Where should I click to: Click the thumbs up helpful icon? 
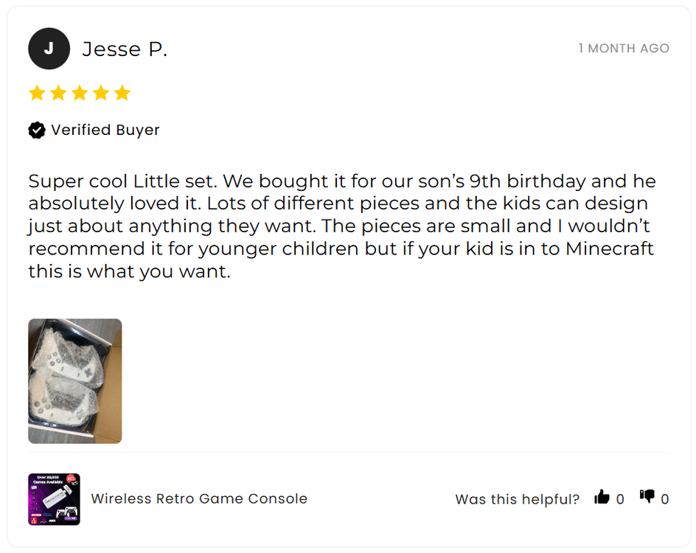(602, 498)
